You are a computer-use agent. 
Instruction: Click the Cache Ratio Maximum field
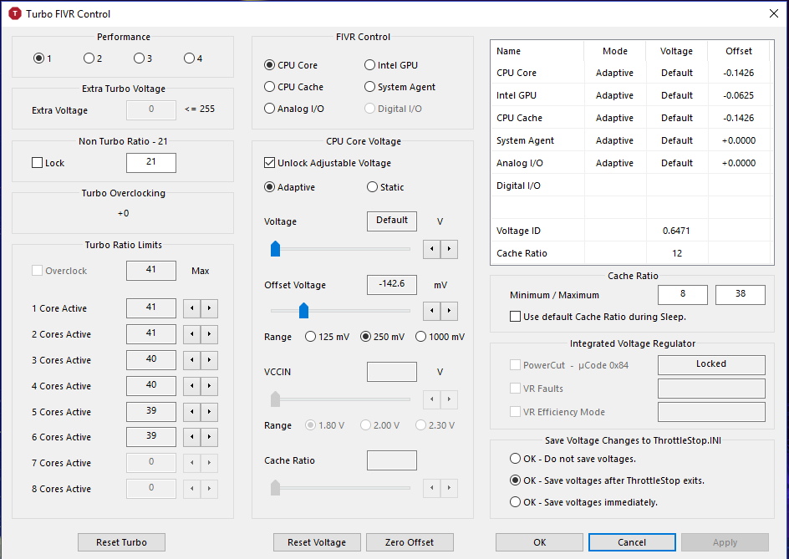[741, 295]
